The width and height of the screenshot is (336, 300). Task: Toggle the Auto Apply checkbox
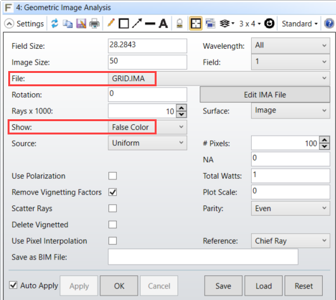coord(13,285)
